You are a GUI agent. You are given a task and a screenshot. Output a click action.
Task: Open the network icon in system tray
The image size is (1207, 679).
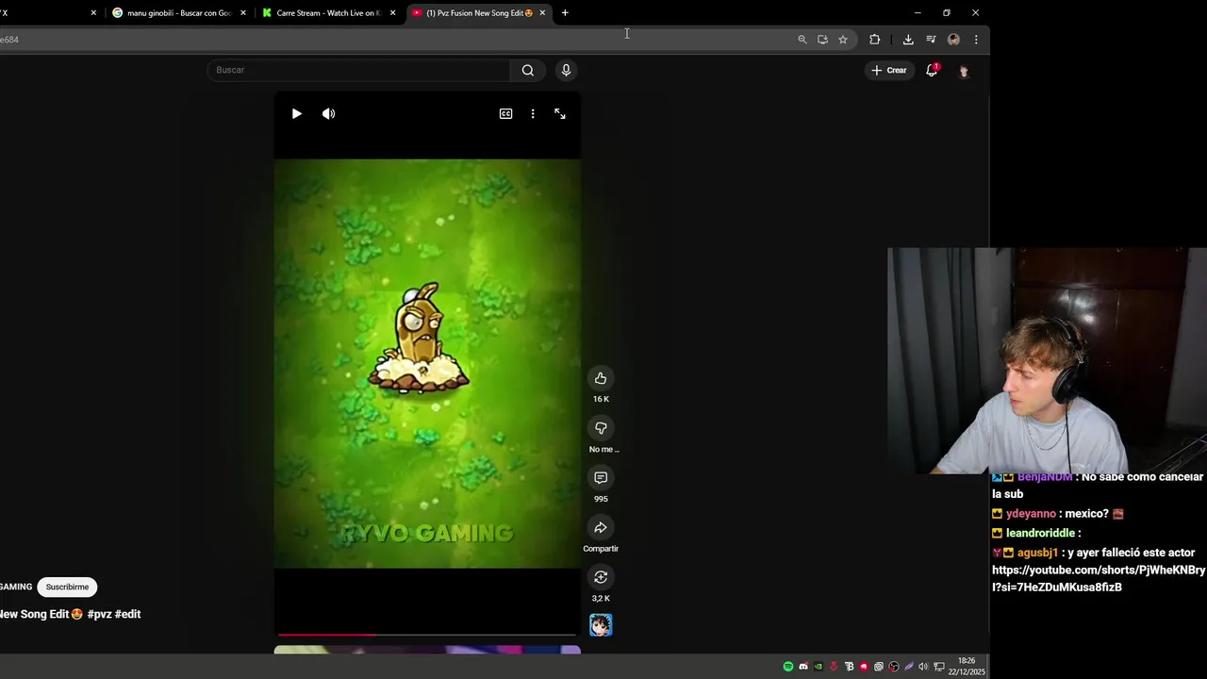click(x=939, y=667)
